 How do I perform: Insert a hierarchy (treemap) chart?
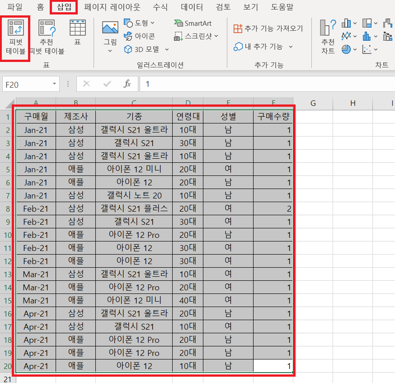click(x=367, y=23)
